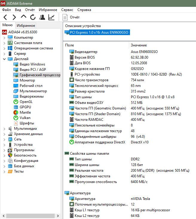The height and width of the screenshot is (219, 196).
Task: Collapse the Дисплей tree node
Action: pyautogui.click(x=4, y=59)
